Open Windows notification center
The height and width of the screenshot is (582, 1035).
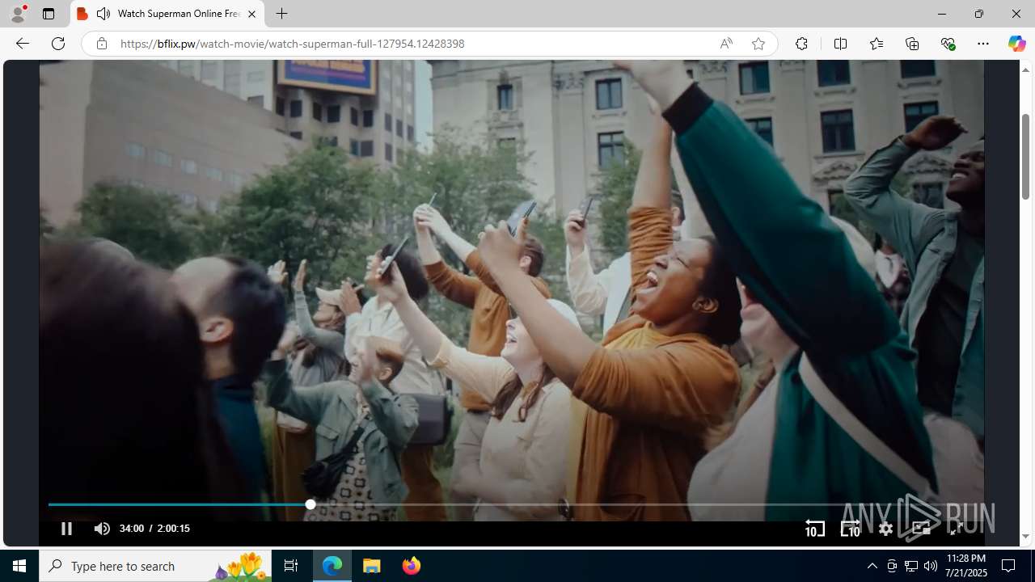1008,566
